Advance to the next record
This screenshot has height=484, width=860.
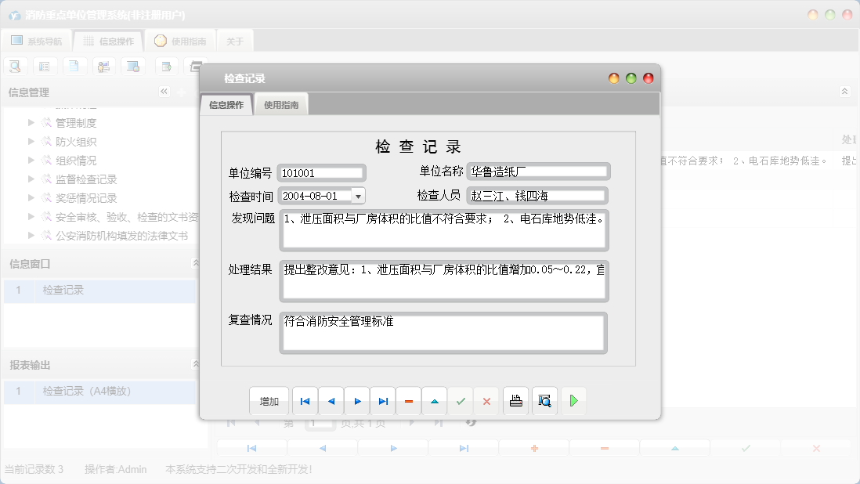(356, 400)
